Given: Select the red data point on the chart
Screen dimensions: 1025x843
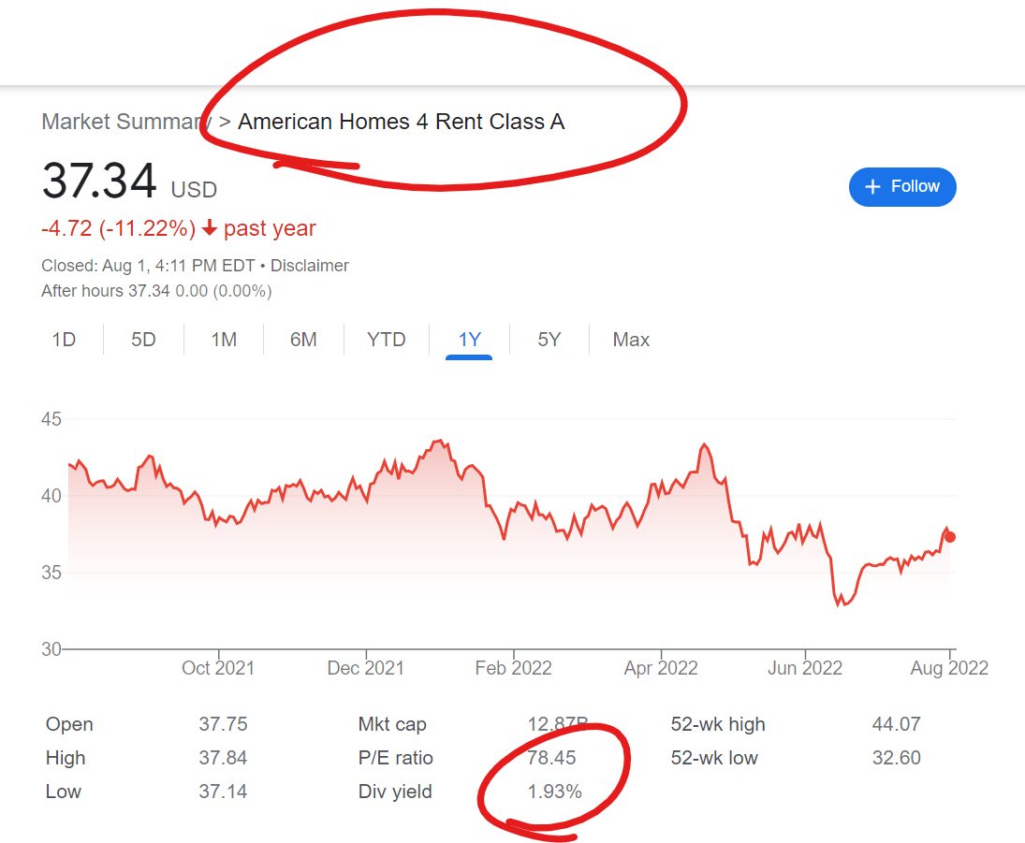Looking at the screenshot, I should (949, 536).
